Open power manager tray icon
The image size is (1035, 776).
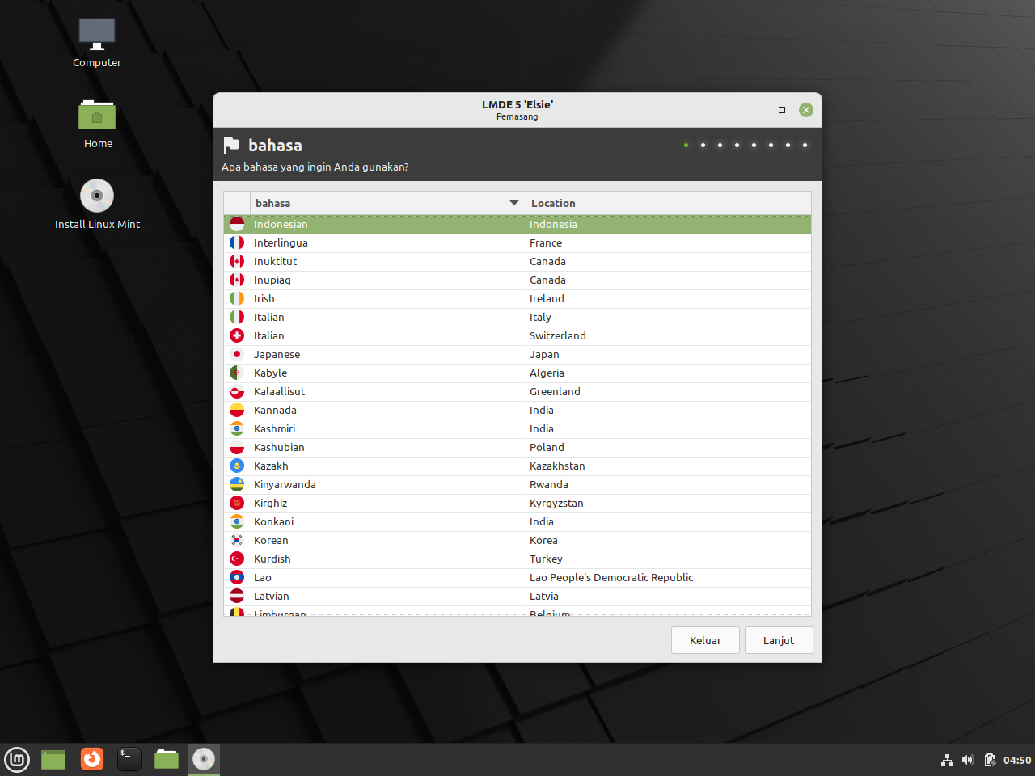(989, 760)
